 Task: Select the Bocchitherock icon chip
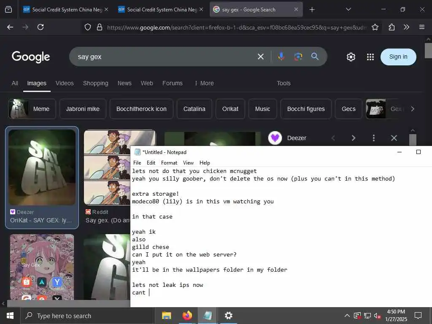pos(141,109)
